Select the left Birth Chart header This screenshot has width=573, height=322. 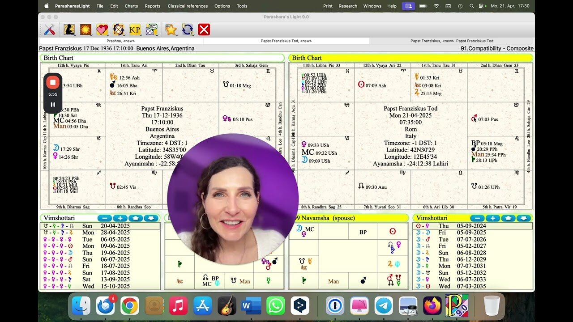(162, 58)
